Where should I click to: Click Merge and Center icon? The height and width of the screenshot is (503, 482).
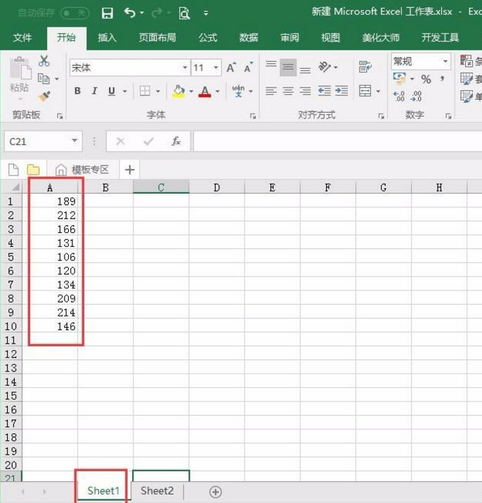(365, 90)
